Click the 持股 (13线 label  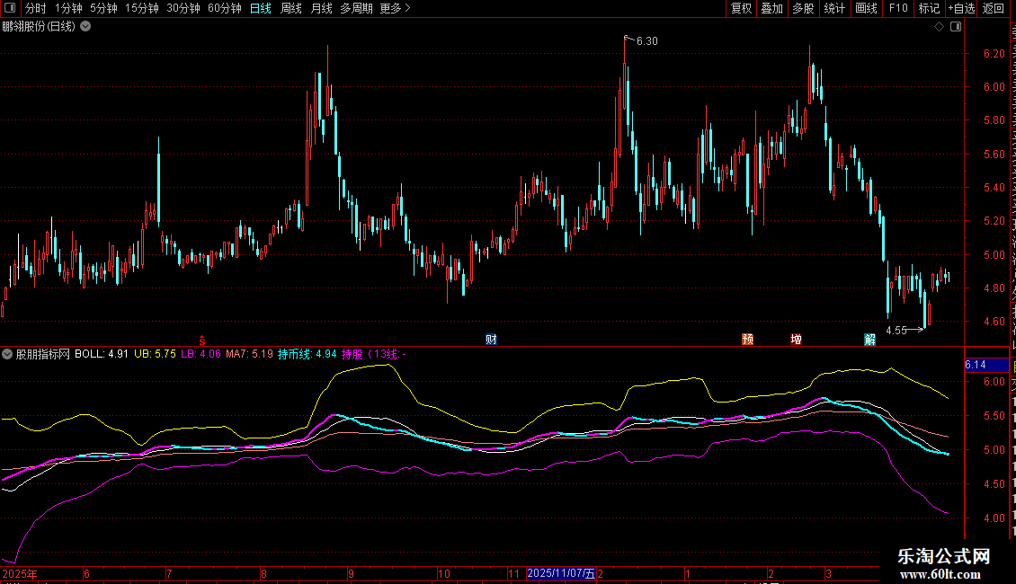(370, 354)
